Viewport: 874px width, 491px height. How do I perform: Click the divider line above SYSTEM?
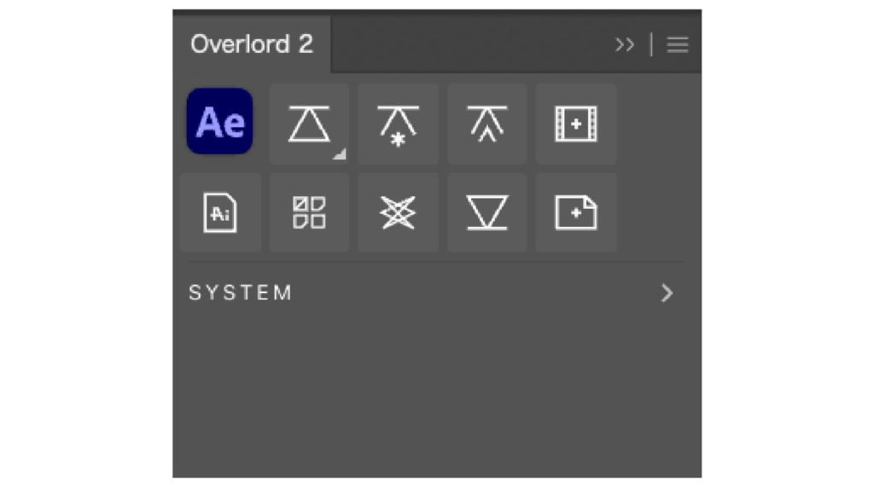click(x=435, y=262)
